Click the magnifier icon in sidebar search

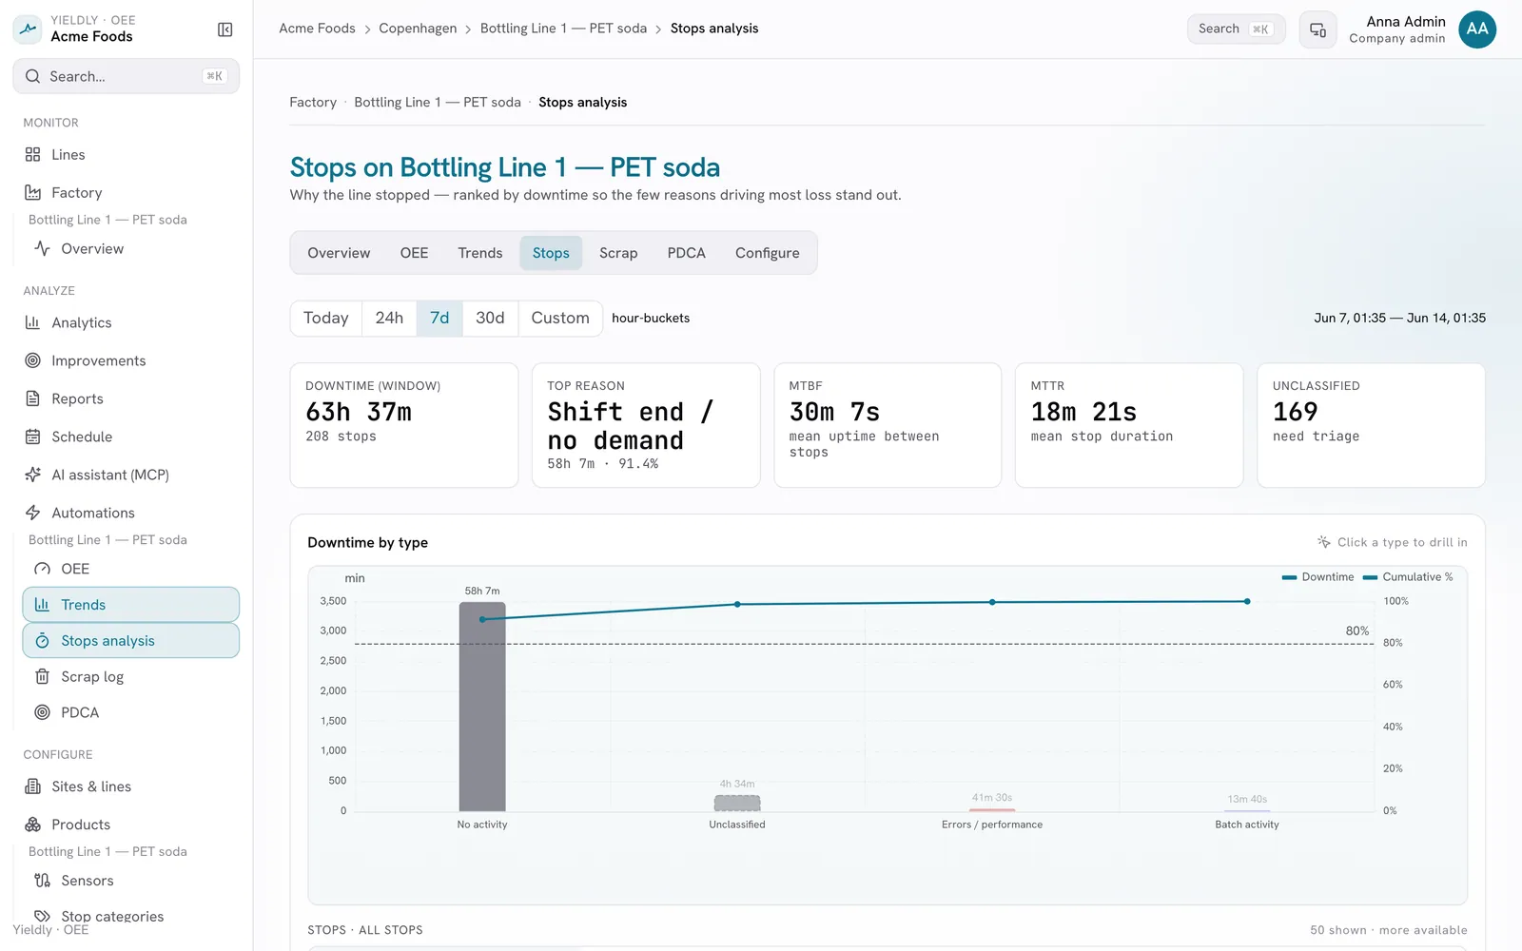pyautogui.click(x=33, y=76)
